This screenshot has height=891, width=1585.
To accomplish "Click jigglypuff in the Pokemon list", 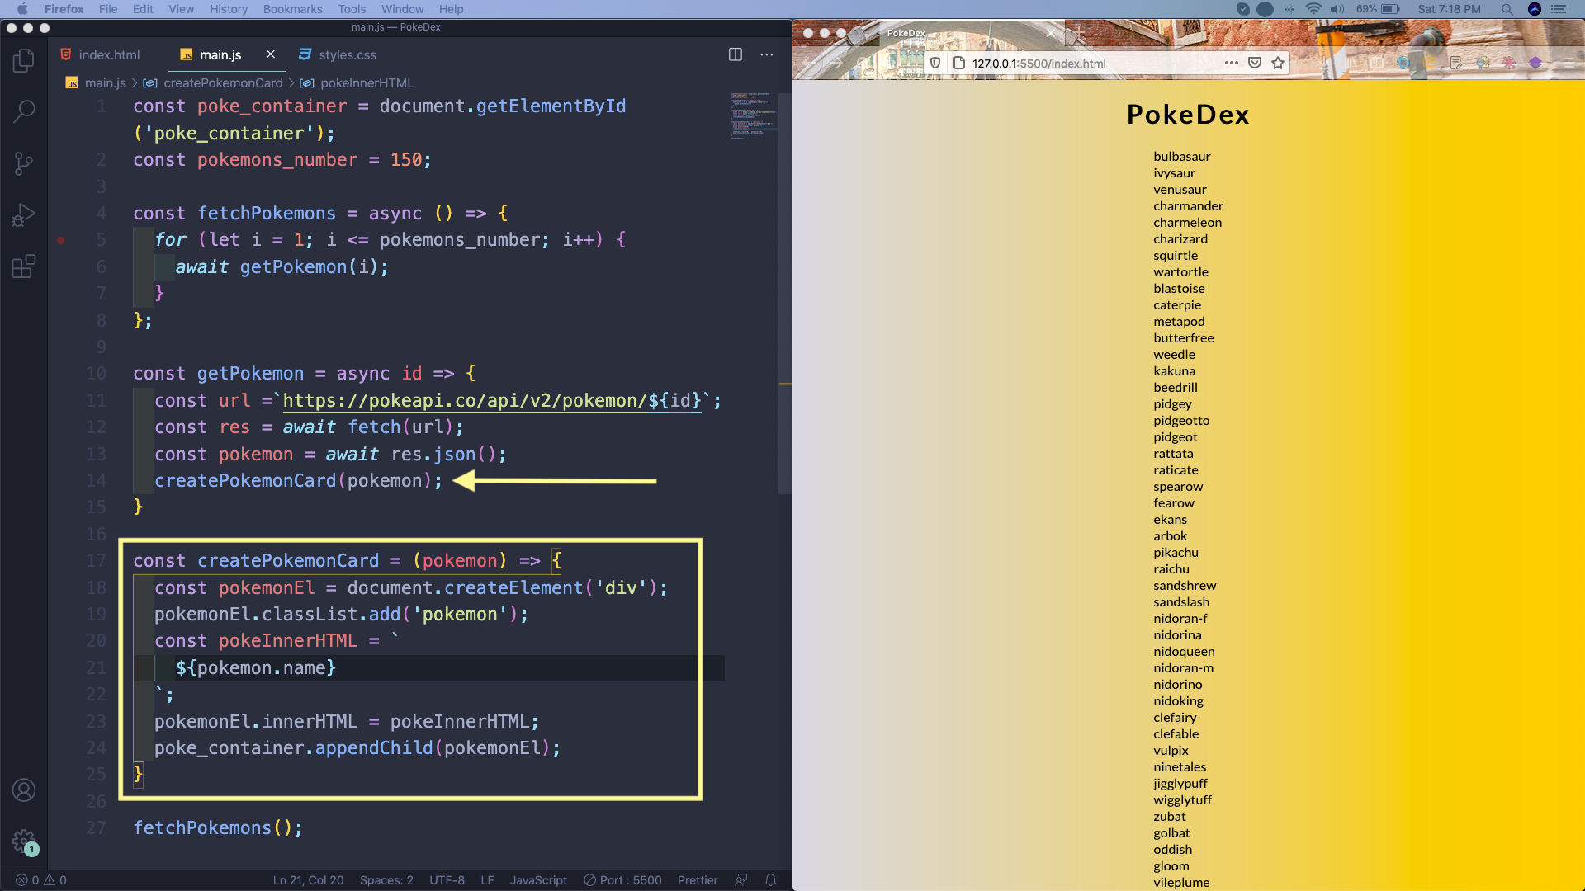I will [1180, 784].
